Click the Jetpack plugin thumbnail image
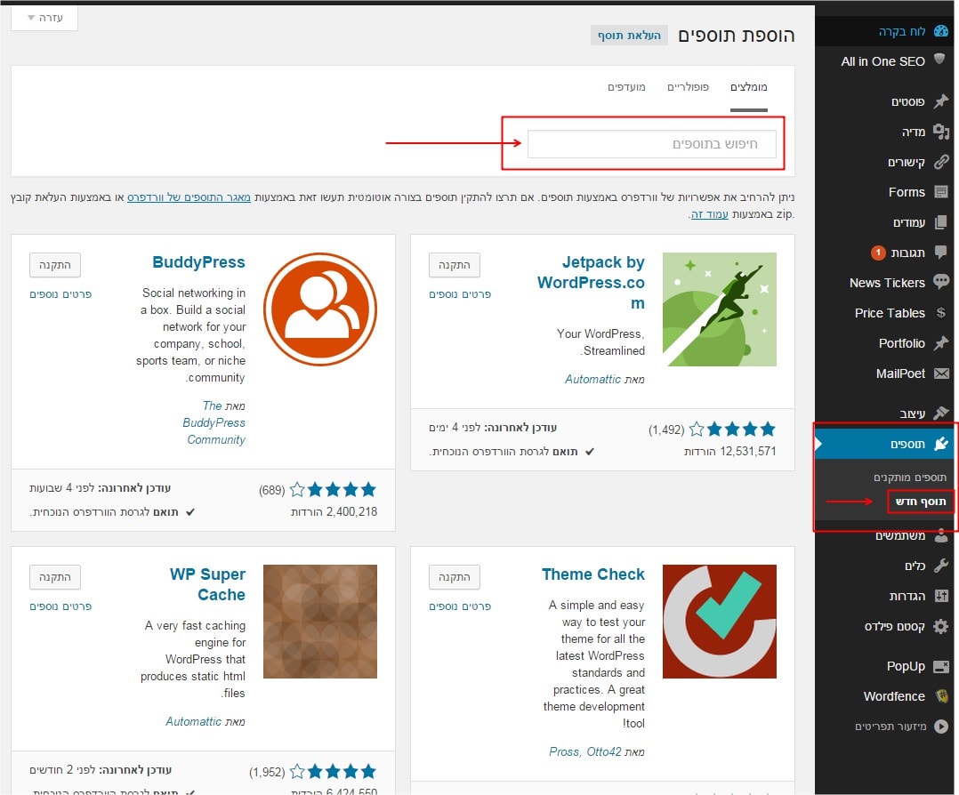 point(720,309)
